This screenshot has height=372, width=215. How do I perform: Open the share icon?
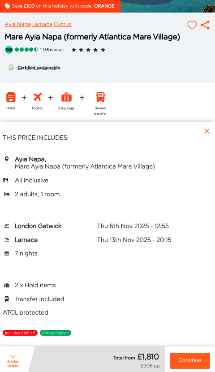[205, 25]
